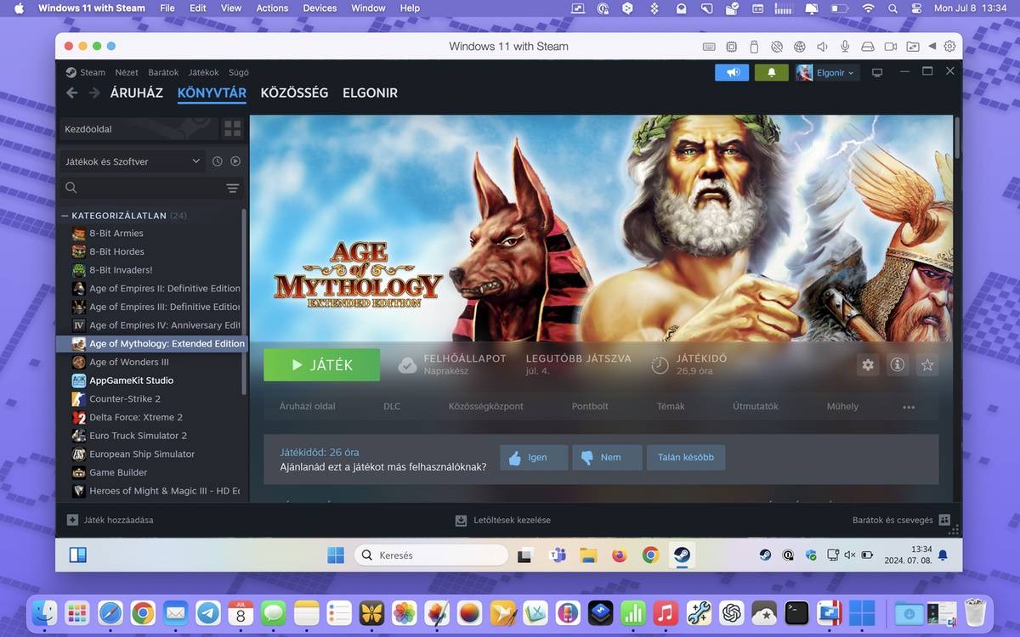
Task: Launch the game with green JÁTÉK button
Action: point(322,364)
